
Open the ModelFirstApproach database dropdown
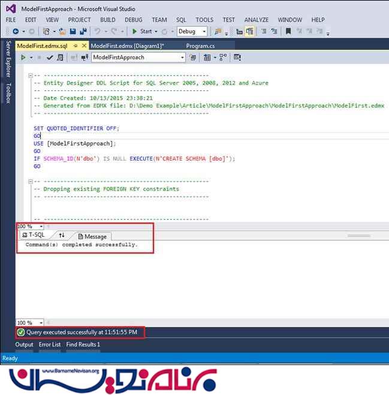click(x=138, y=58)
